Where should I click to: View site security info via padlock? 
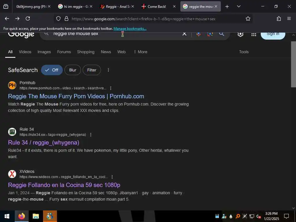66,18
